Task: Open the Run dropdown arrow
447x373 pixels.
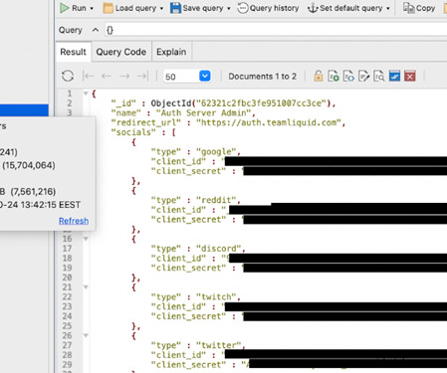Action: 92,8
